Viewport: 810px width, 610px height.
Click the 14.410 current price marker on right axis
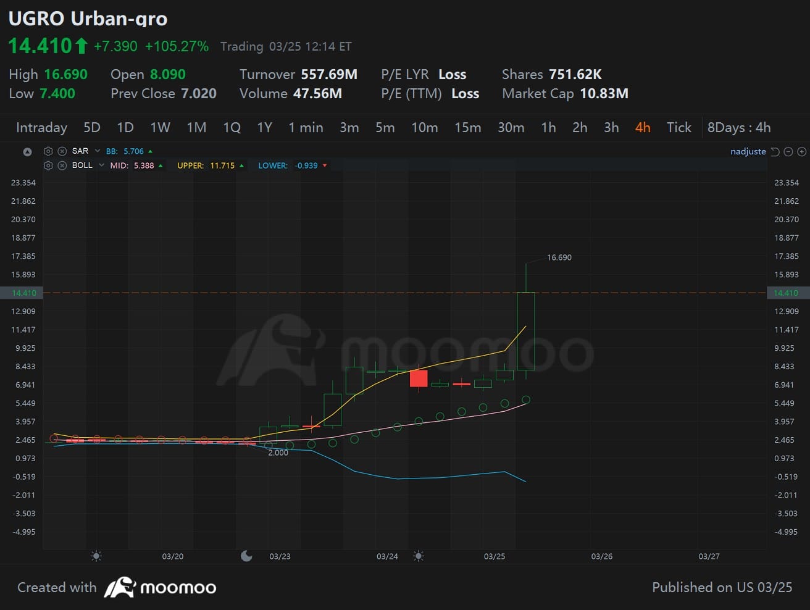[786, 293]
